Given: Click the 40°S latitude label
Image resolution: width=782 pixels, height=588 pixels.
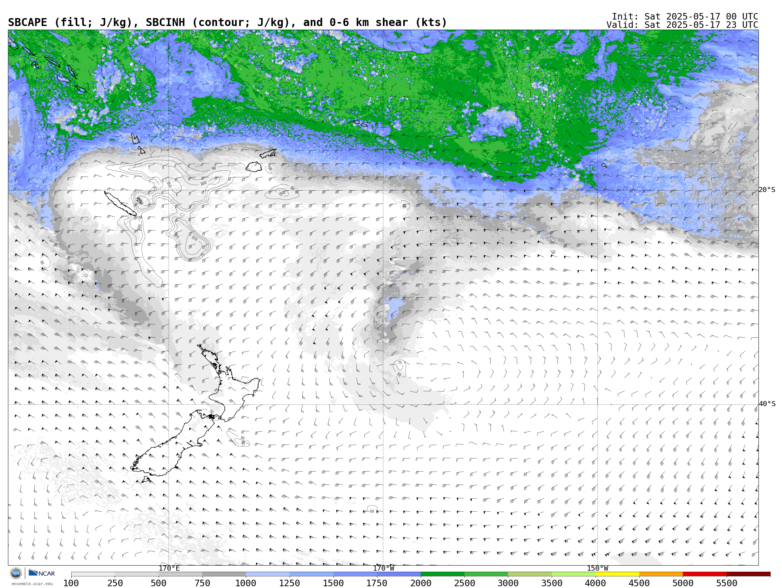Looking at the screenshot, I should 767,404.
